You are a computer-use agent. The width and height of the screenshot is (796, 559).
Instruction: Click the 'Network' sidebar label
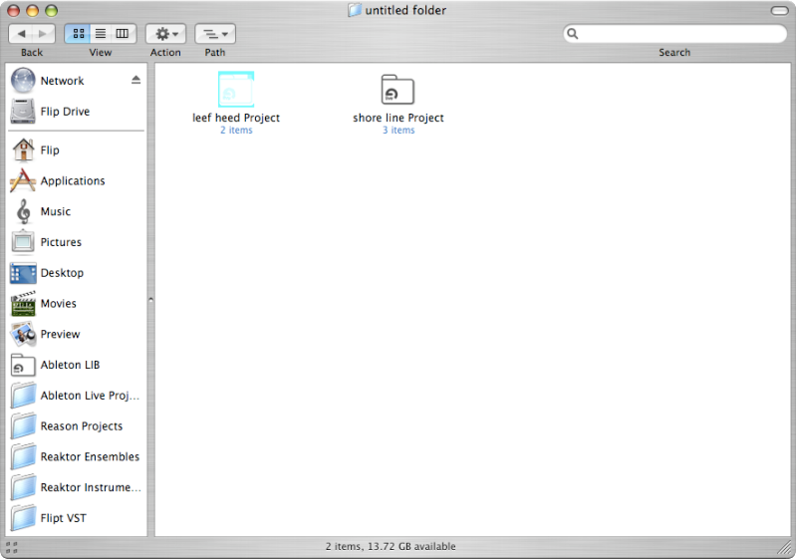62,81
